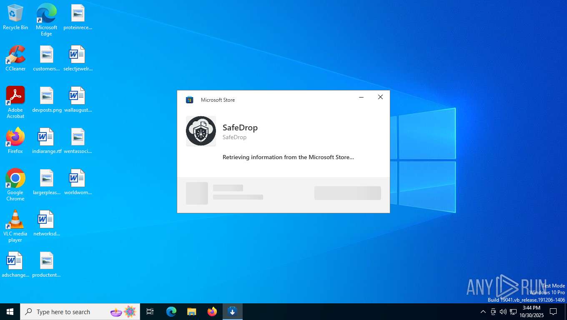Open Task View on the taskbar

pos(150,312)
